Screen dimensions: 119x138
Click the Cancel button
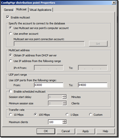click(x=66, y=131)
